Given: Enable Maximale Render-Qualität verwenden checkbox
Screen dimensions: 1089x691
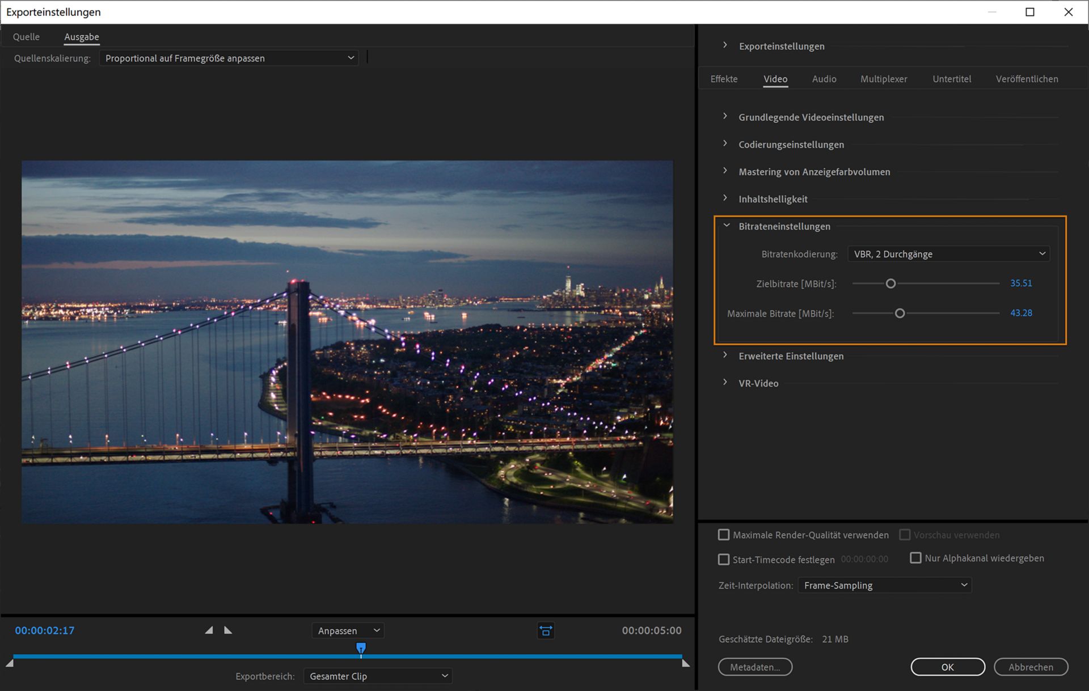Looking at the screenshot, I should coord(724,535).
